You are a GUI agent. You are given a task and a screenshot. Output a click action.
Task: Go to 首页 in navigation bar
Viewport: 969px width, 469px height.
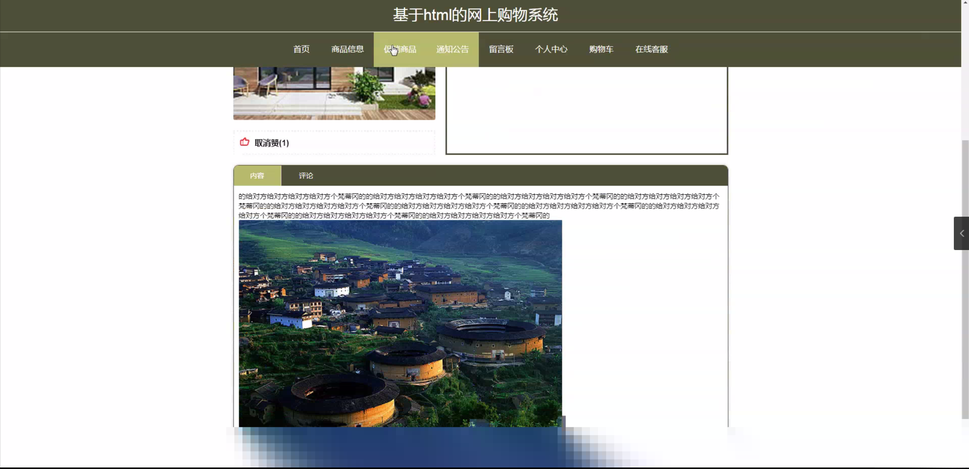[x=301, y=49]
